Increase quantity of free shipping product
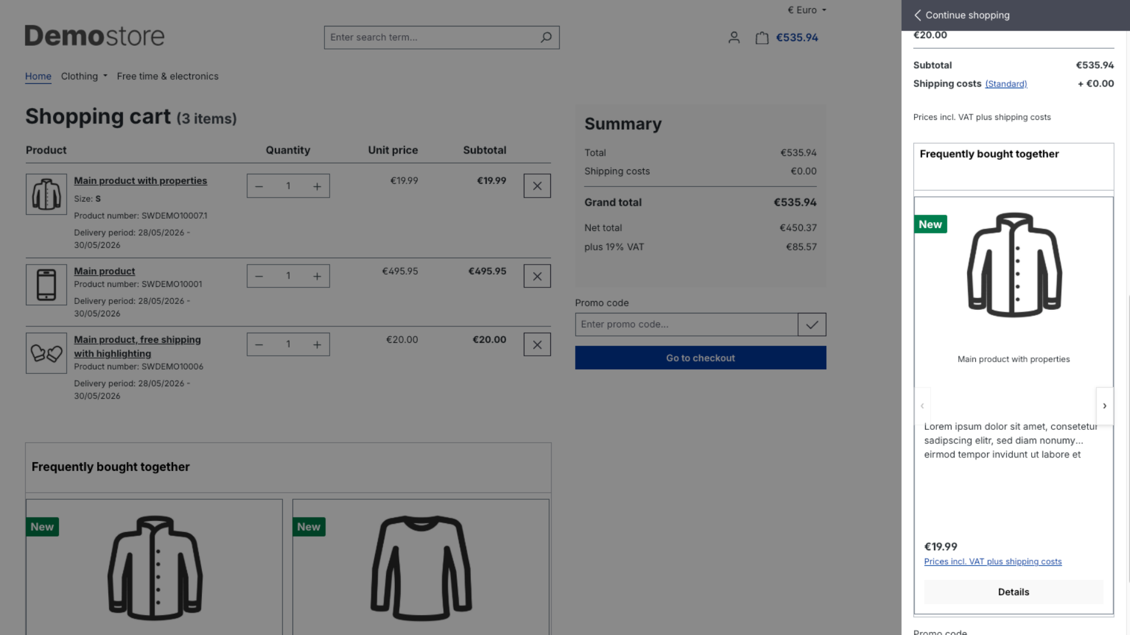This screenshot has width=1130, height=635. (x=317, y=345)
